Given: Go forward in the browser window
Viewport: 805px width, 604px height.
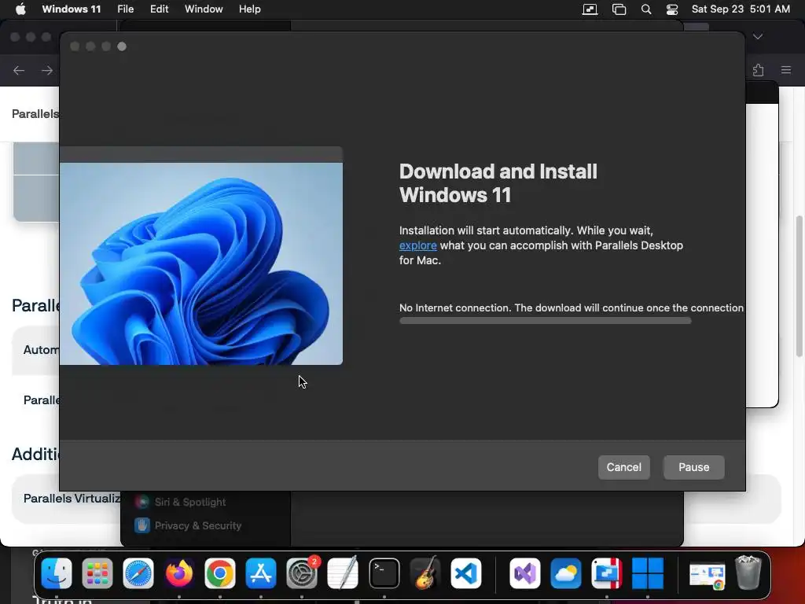Looking at the screenshot, I should click(x=46, y=70).
